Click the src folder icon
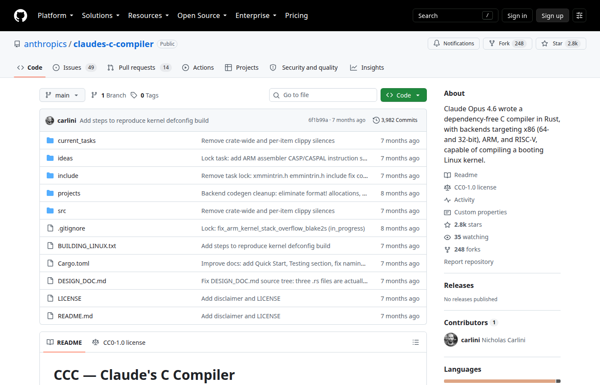This screenshot has height=385, width=600. tap(50, 210)
